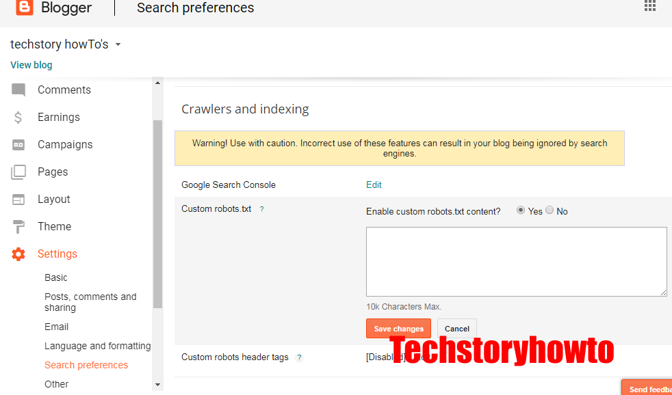The height and width of the screenshot is (395, 672).
Task: Click the Earnings dollar icon
Action: [18, 118]
